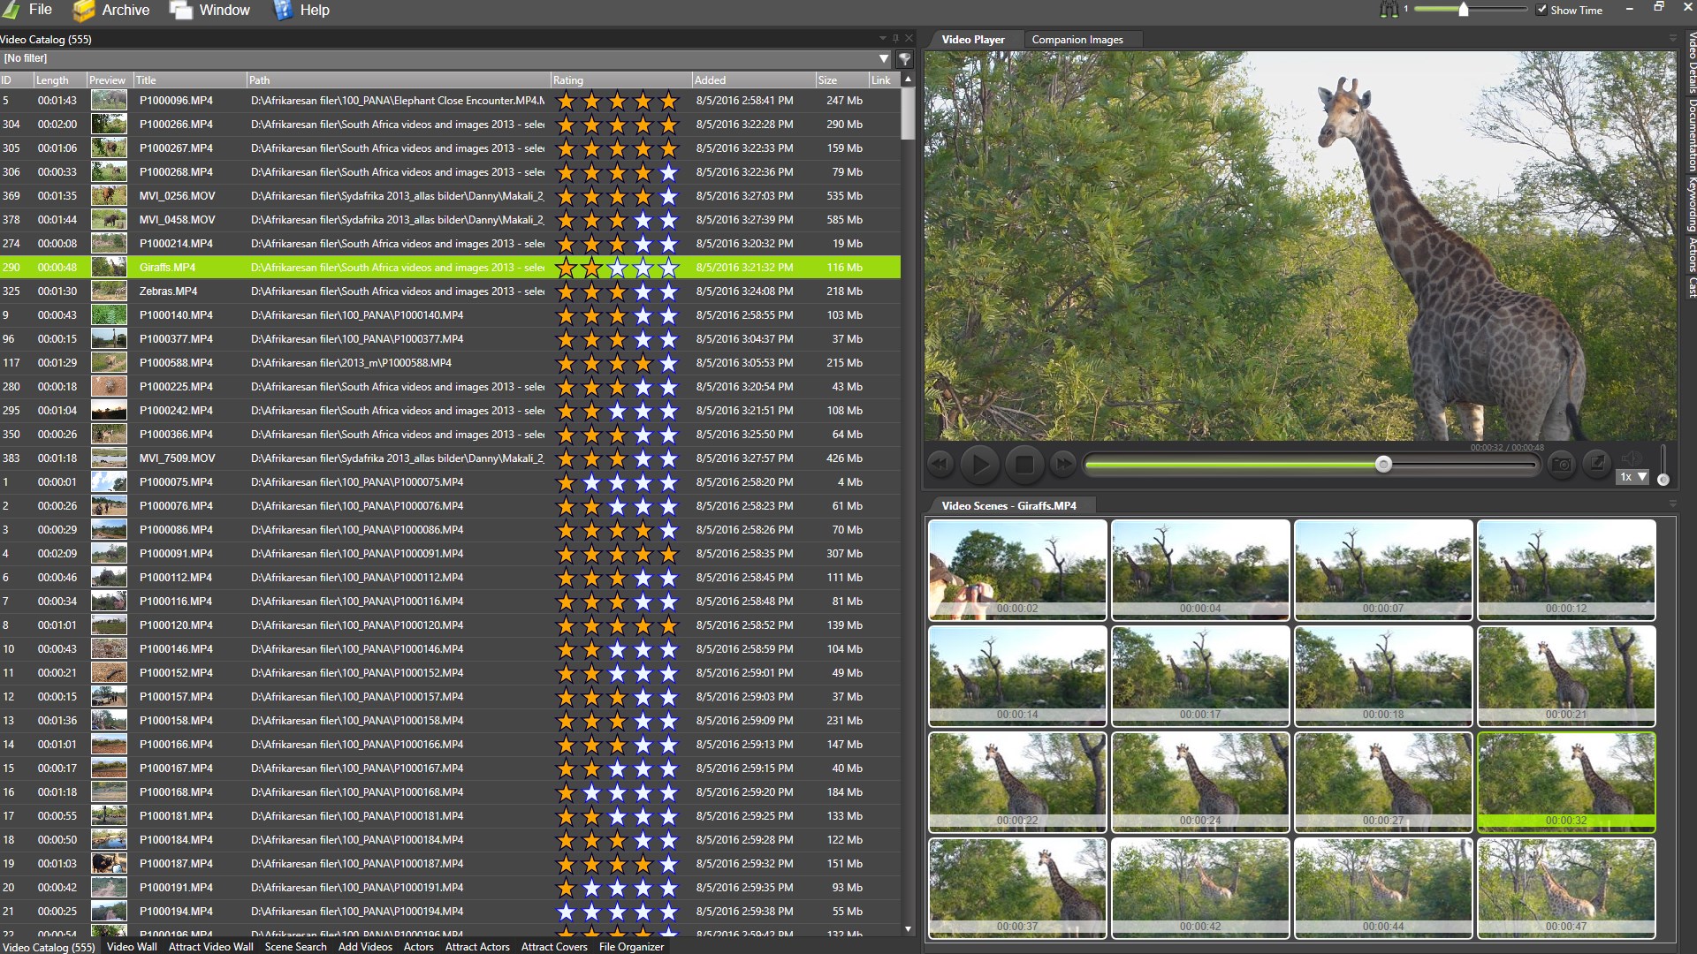Uncheck the Show Time checkbox
The width and height of the screenshot is (1697, 954).
click(1541, 10)
